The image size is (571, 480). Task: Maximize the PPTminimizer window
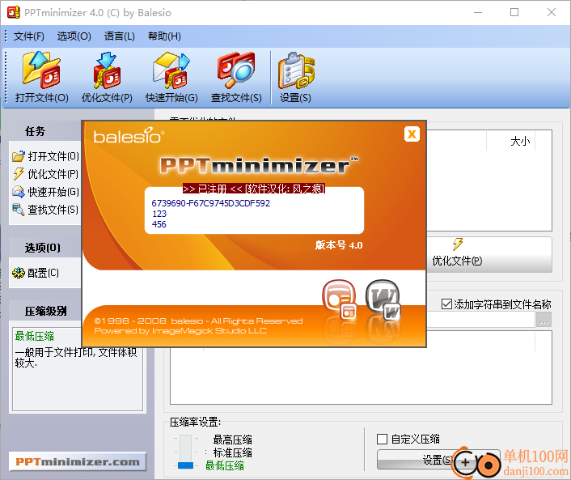point(514,12)
